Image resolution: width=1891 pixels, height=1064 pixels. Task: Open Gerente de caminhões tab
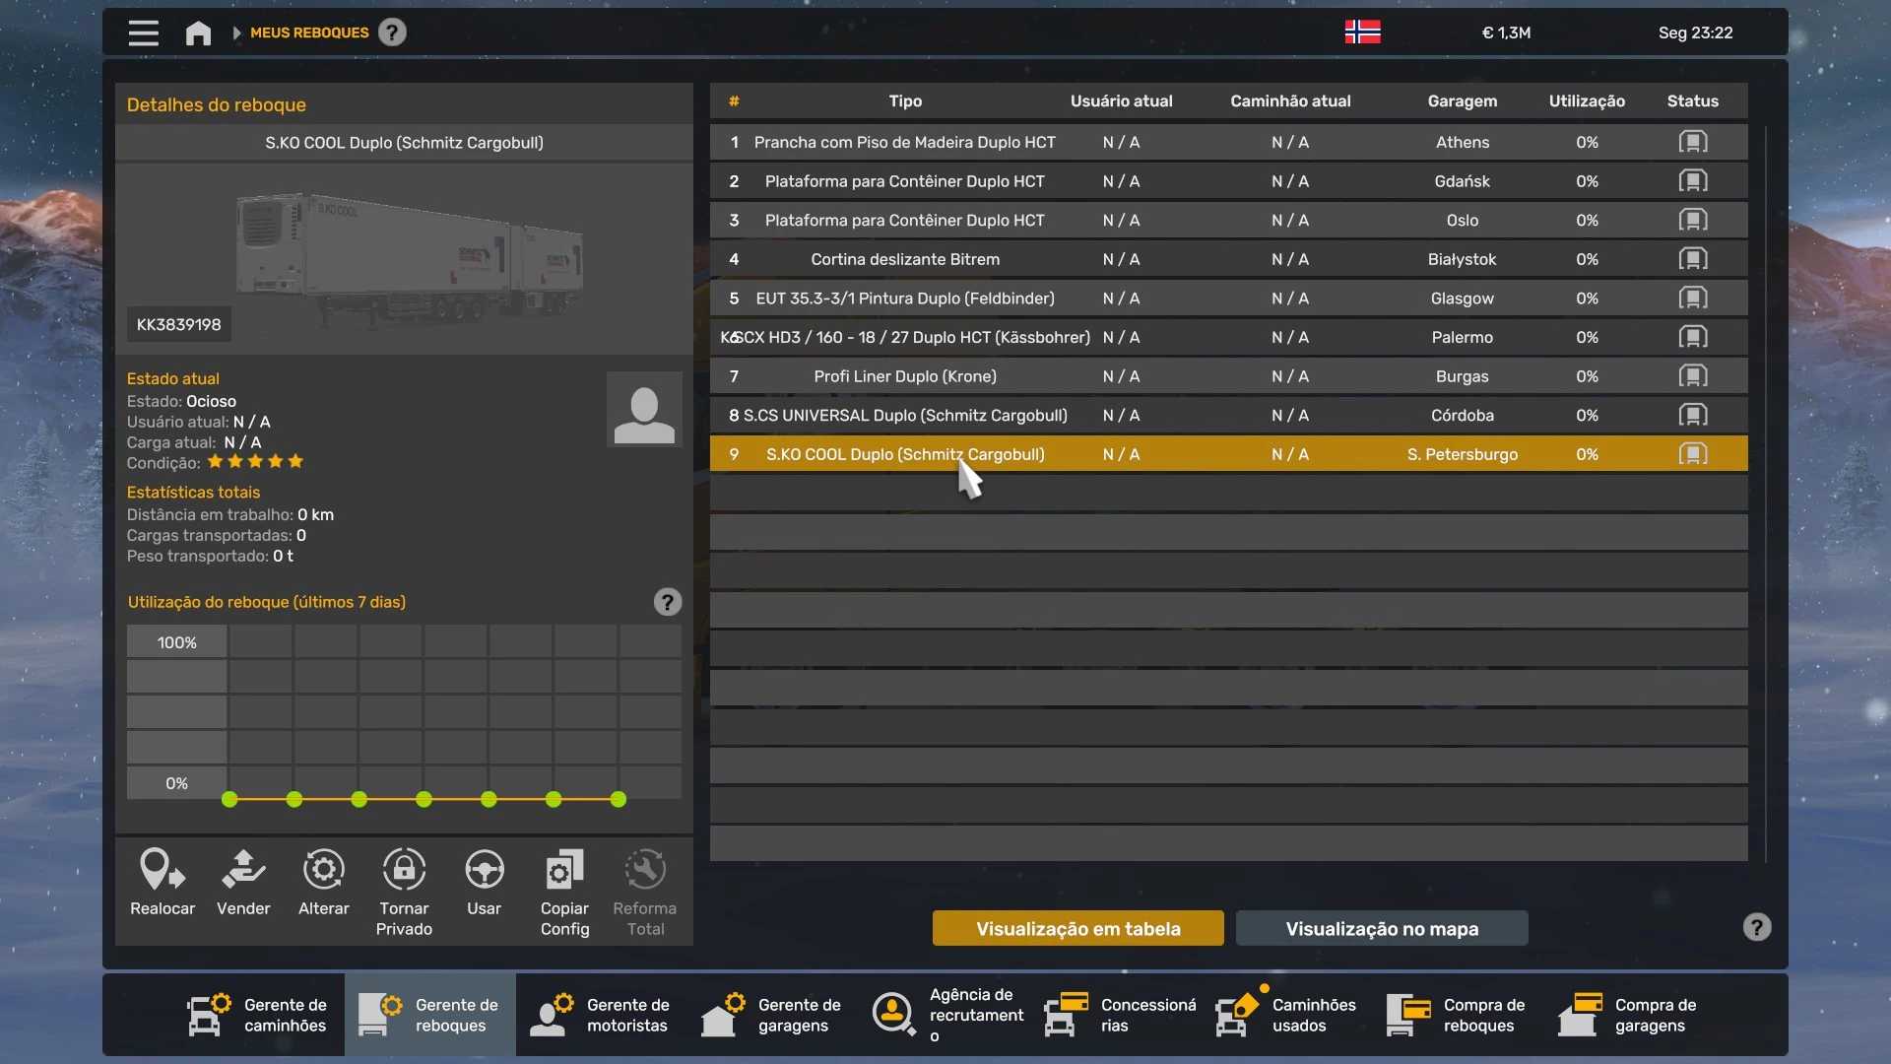click(258, 1015)
